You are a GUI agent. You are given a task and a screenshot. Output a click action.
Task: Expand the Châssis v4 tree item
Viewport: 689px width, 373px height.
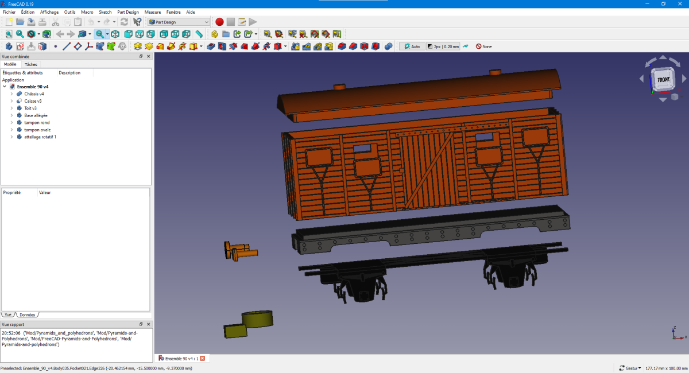click(11, 94)
